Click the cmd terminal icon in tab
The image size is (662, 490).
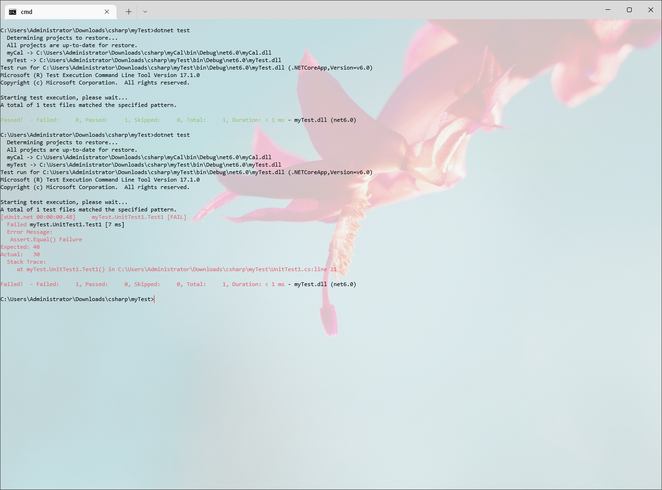click(x=13, y=12)
